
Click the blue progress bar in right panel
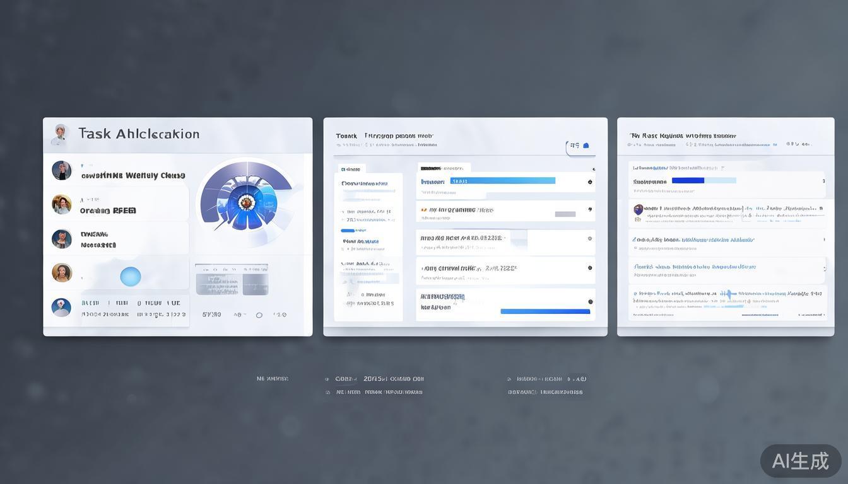688,180
